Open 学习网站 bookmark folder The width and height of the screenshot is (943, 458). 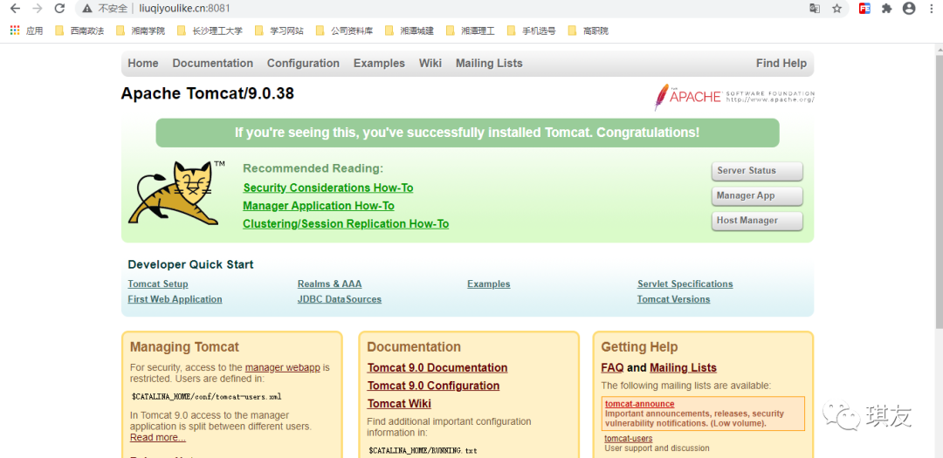[x=279, y=31]
